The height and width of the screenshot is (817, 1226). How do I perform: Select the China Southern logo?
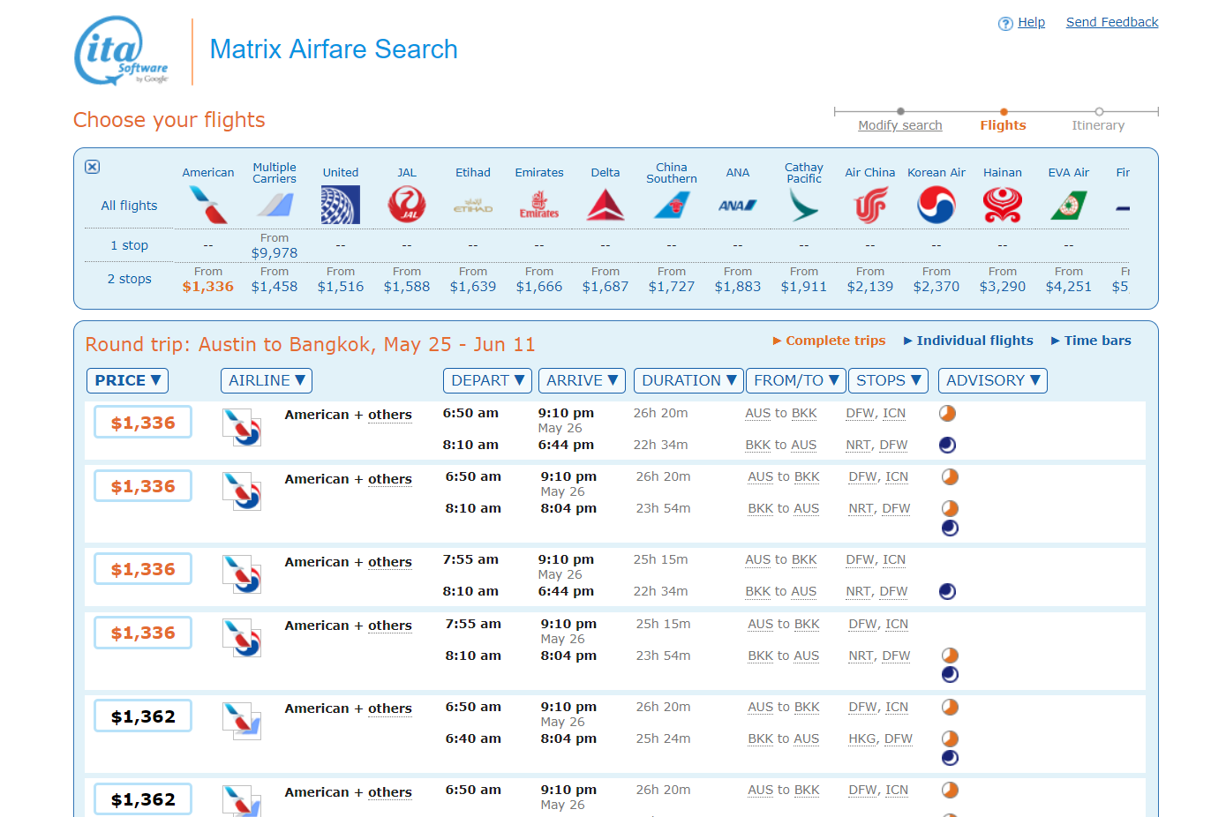[672, 206]
